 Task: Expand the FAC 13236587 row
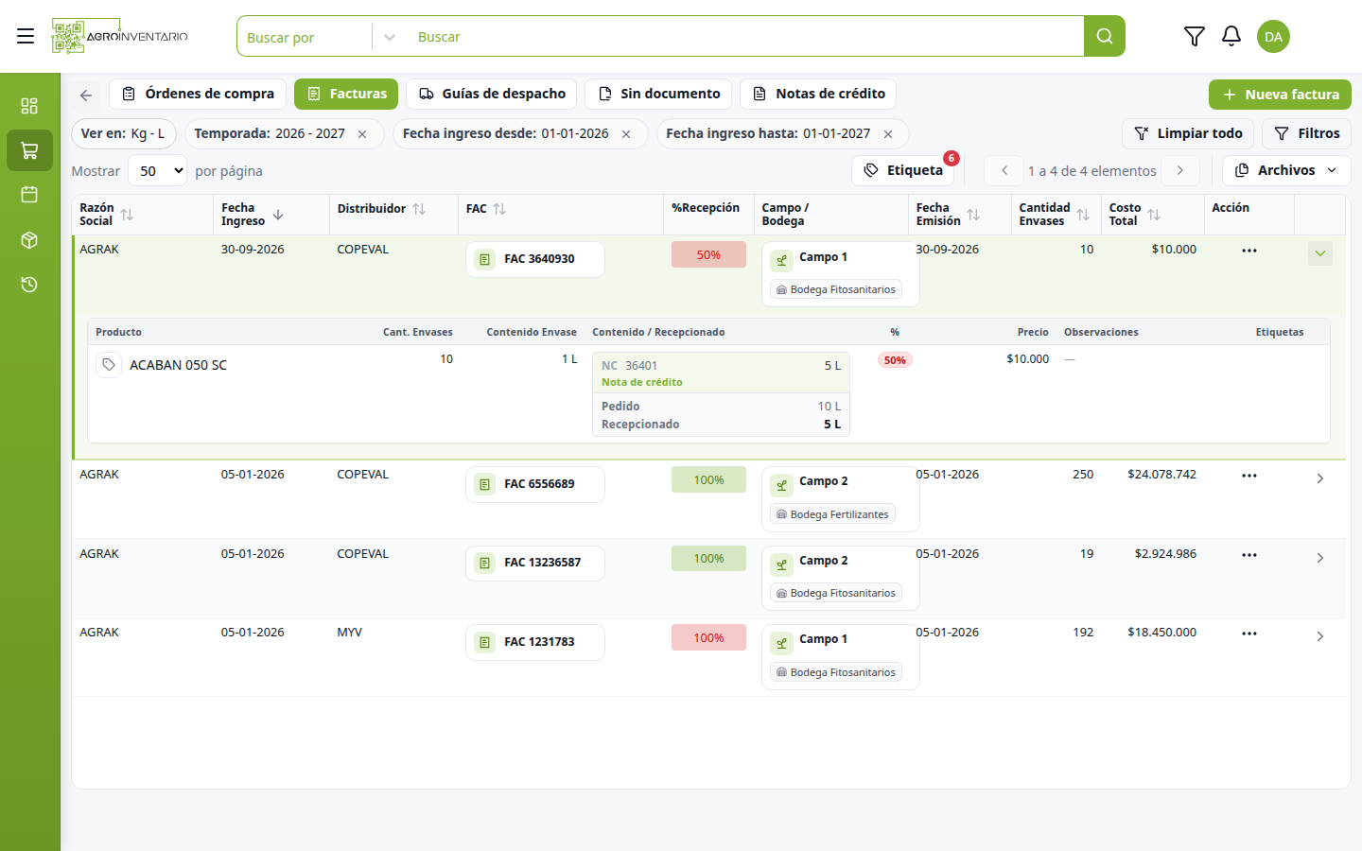1320,558
